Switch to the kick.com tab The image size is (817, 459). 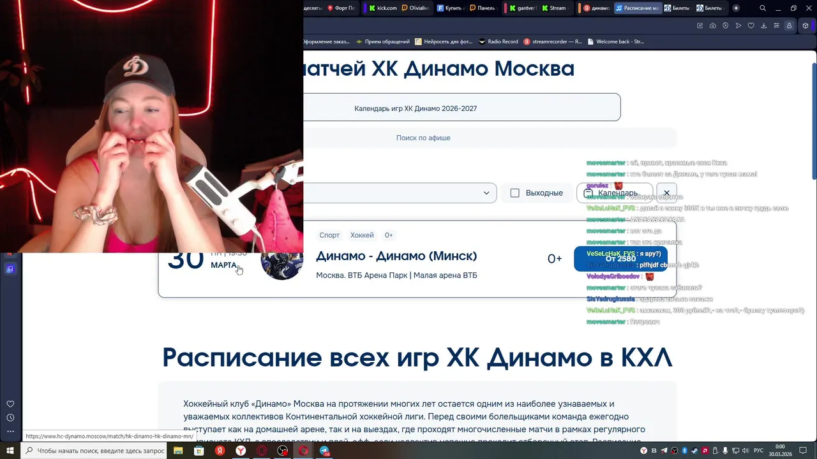tap(382, 8)
